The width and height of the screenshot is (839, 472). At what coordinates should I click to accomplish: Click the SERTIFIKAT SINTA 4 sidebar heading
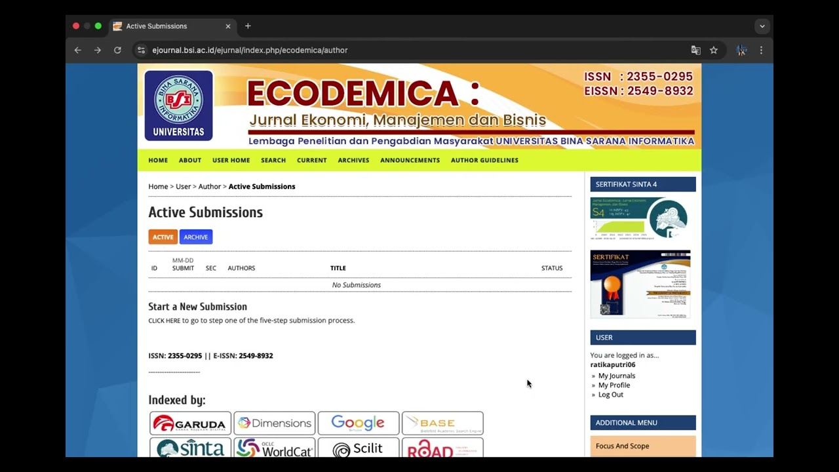pos(643,184)
